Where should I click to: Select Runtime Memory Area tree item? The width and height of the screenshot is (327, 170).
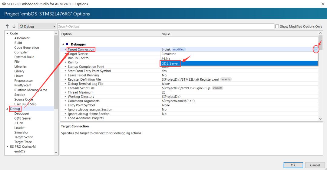click(31, 90)
